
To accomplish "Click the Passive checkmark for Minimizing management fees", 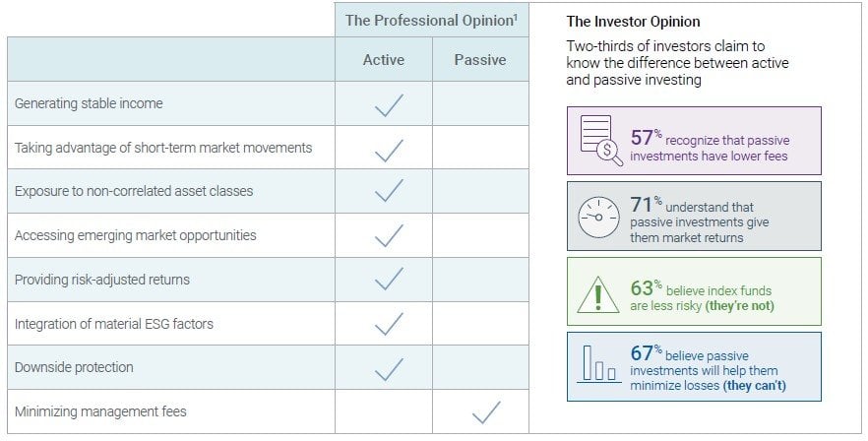I will (x=484, y=412).
